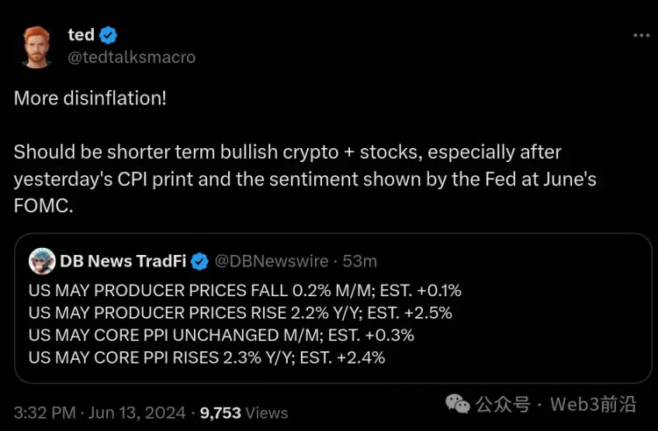Click ted's blue verified badge
This screenshot has height=431, width=658.
(x=108, y=35)
